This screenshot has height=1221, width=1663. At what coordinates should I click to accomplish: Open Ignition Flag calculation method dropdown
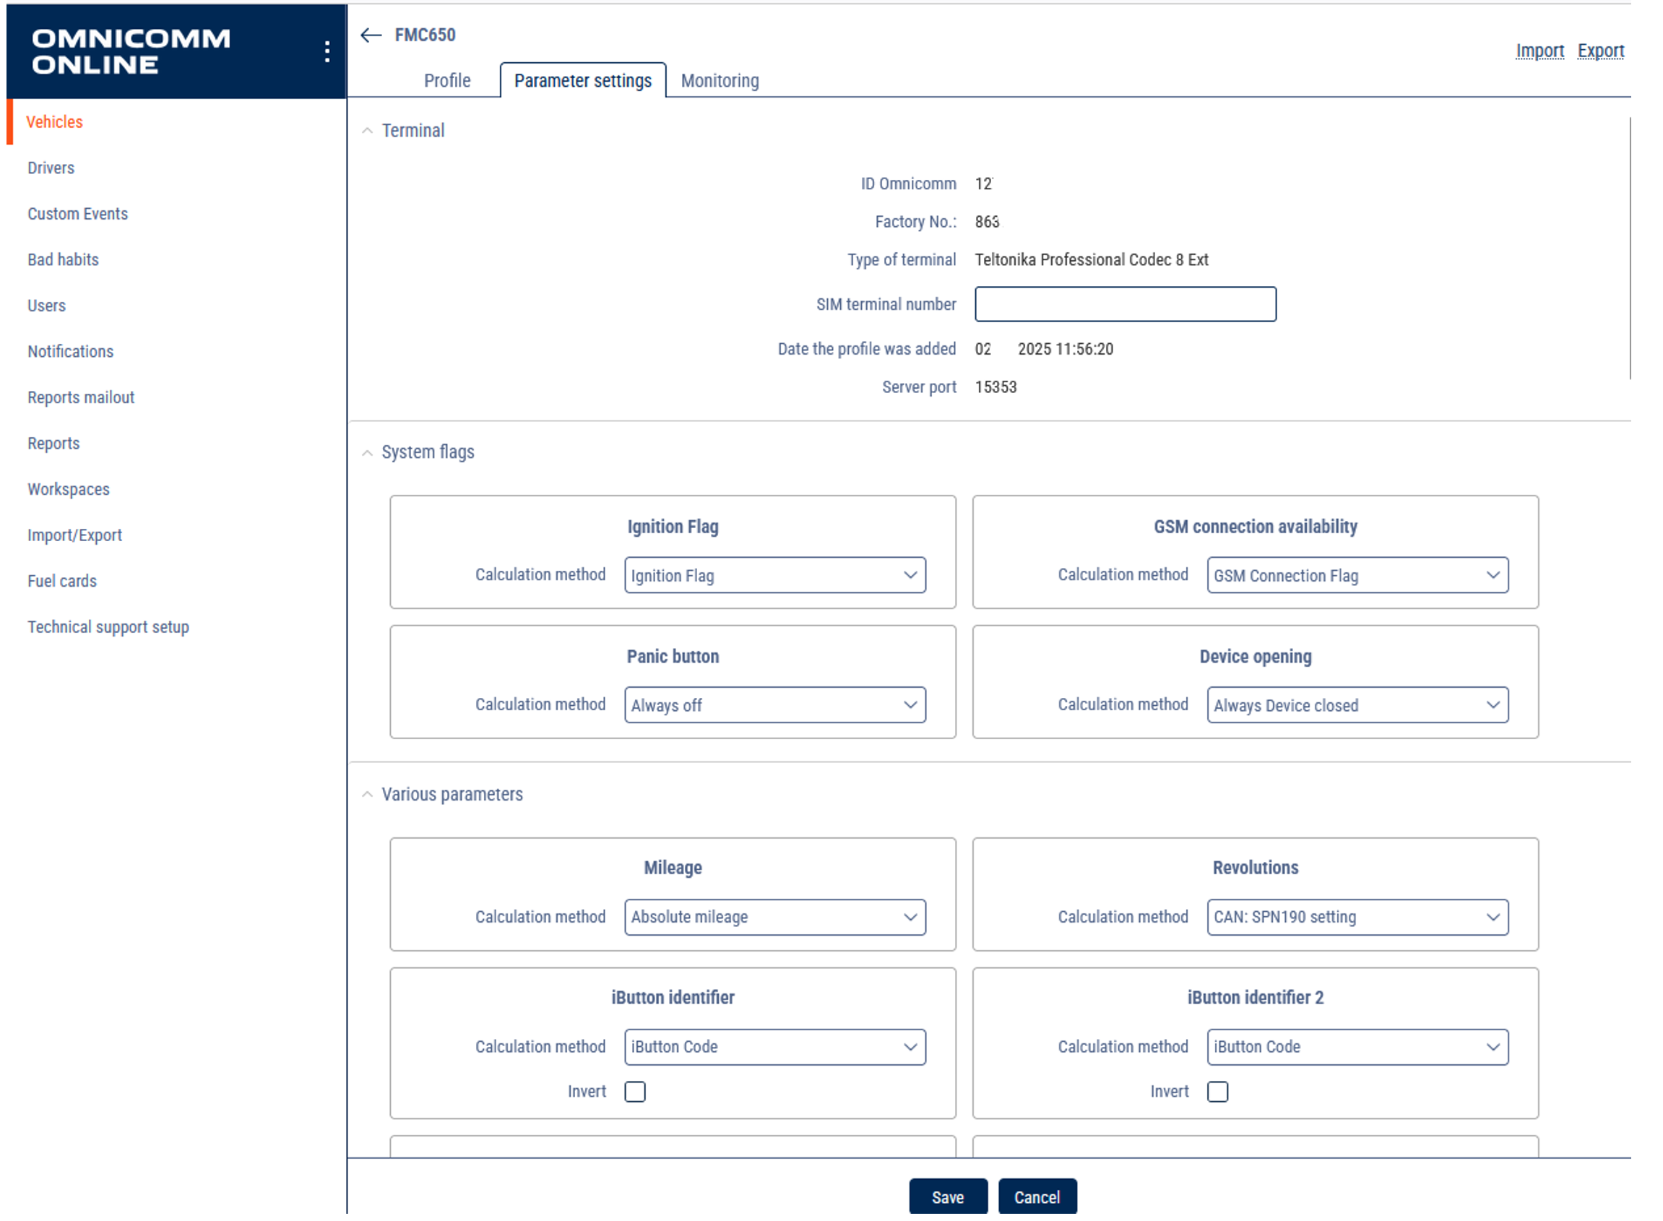coord(774,575)
